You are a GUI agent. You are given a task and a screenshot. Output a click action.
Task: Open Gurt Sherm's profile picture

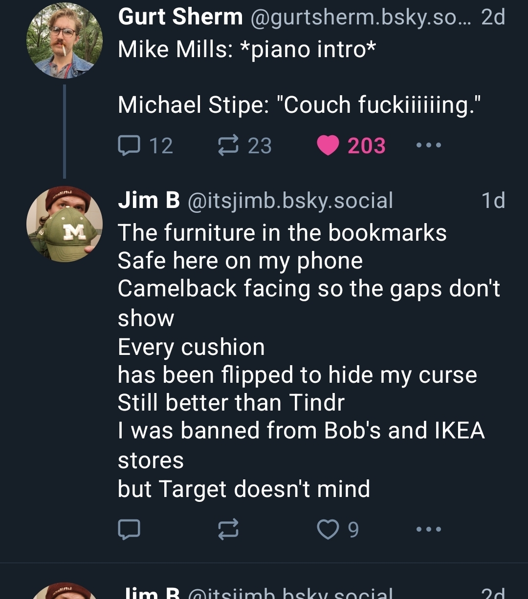[x=65, y=40]
